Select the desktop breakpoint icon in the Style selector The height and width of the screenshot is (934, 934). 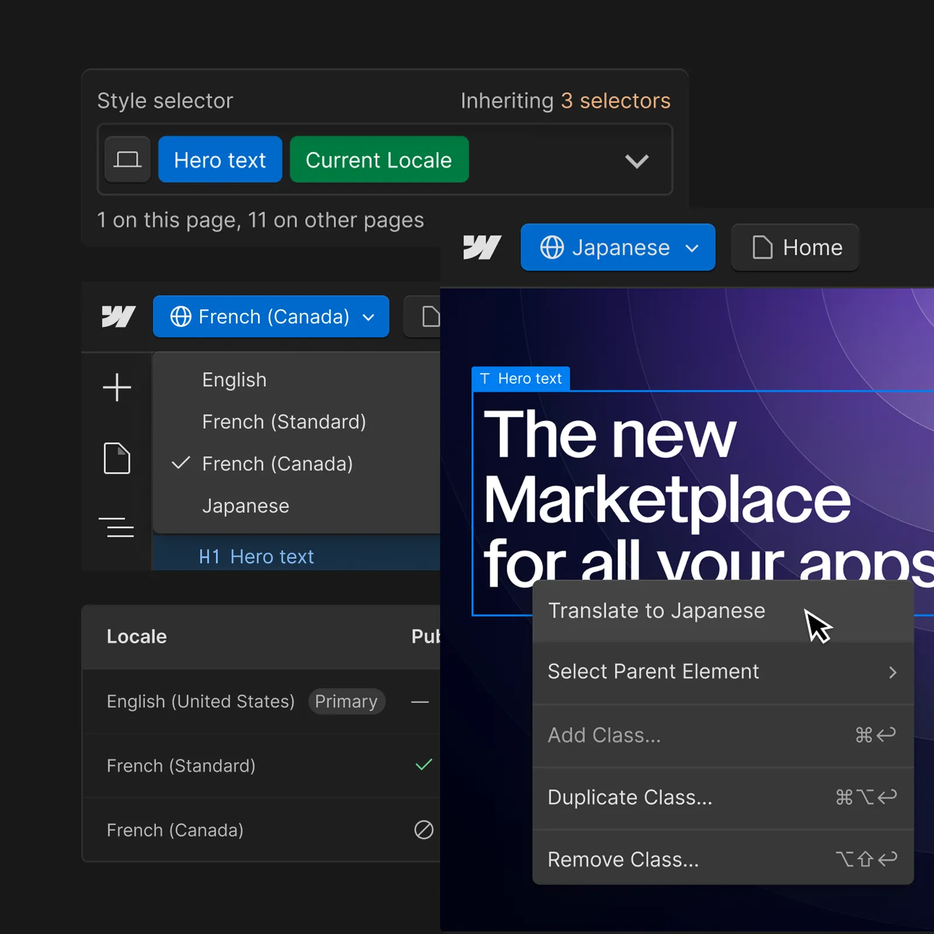(x=127, y=159)
